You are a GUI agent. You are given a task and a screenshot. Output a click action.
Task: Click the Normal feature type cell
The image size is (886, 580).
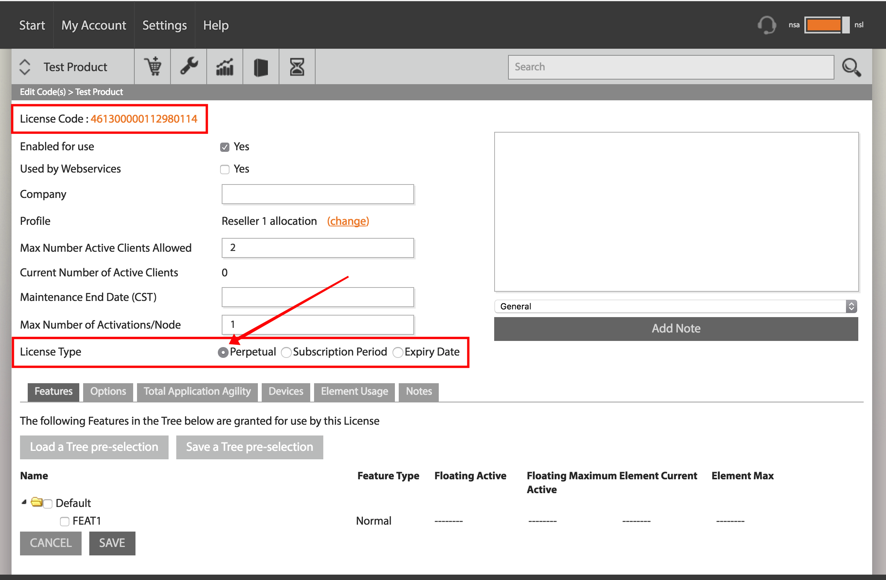click(374, 521)
